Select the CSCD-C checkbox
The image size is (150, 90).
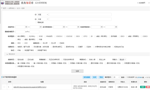pos(55,36)
